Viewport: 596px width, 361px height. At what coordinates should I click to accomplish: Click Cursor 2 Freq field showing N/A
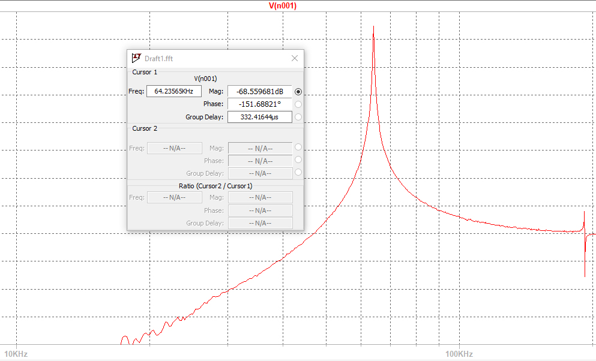(174, 148)
